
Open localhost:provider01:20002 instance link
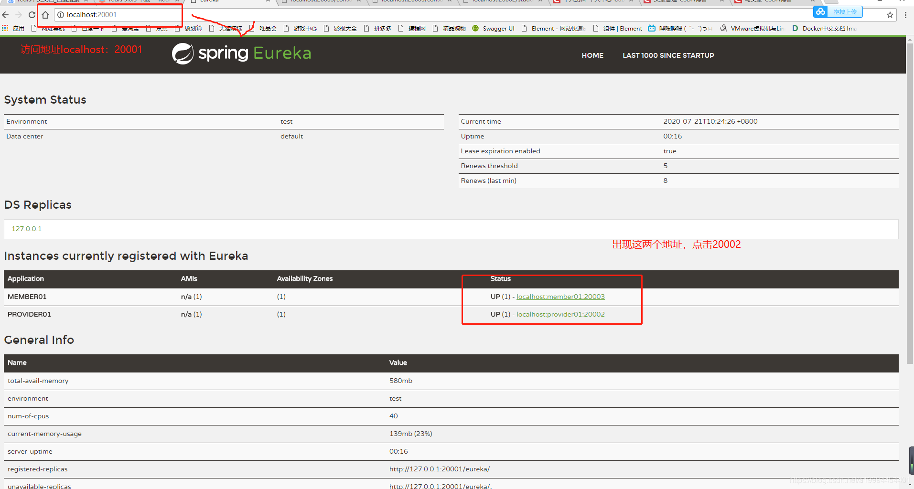pos(560,314)
